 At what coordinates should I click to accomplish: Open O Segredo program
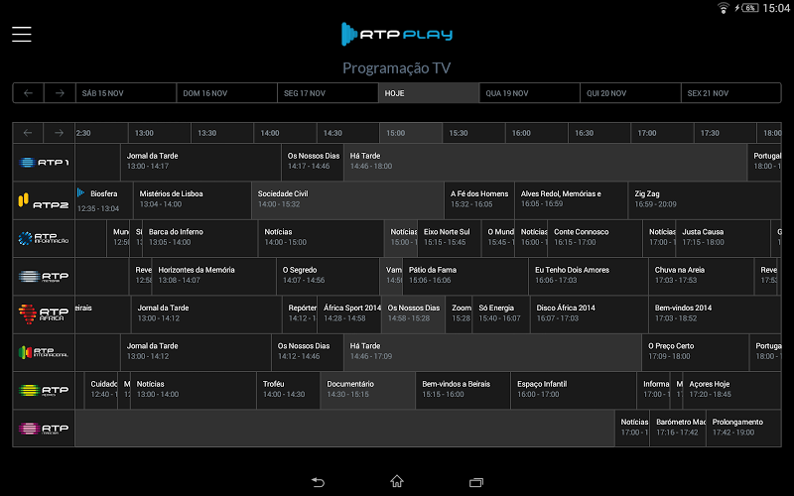coord(329,277)
